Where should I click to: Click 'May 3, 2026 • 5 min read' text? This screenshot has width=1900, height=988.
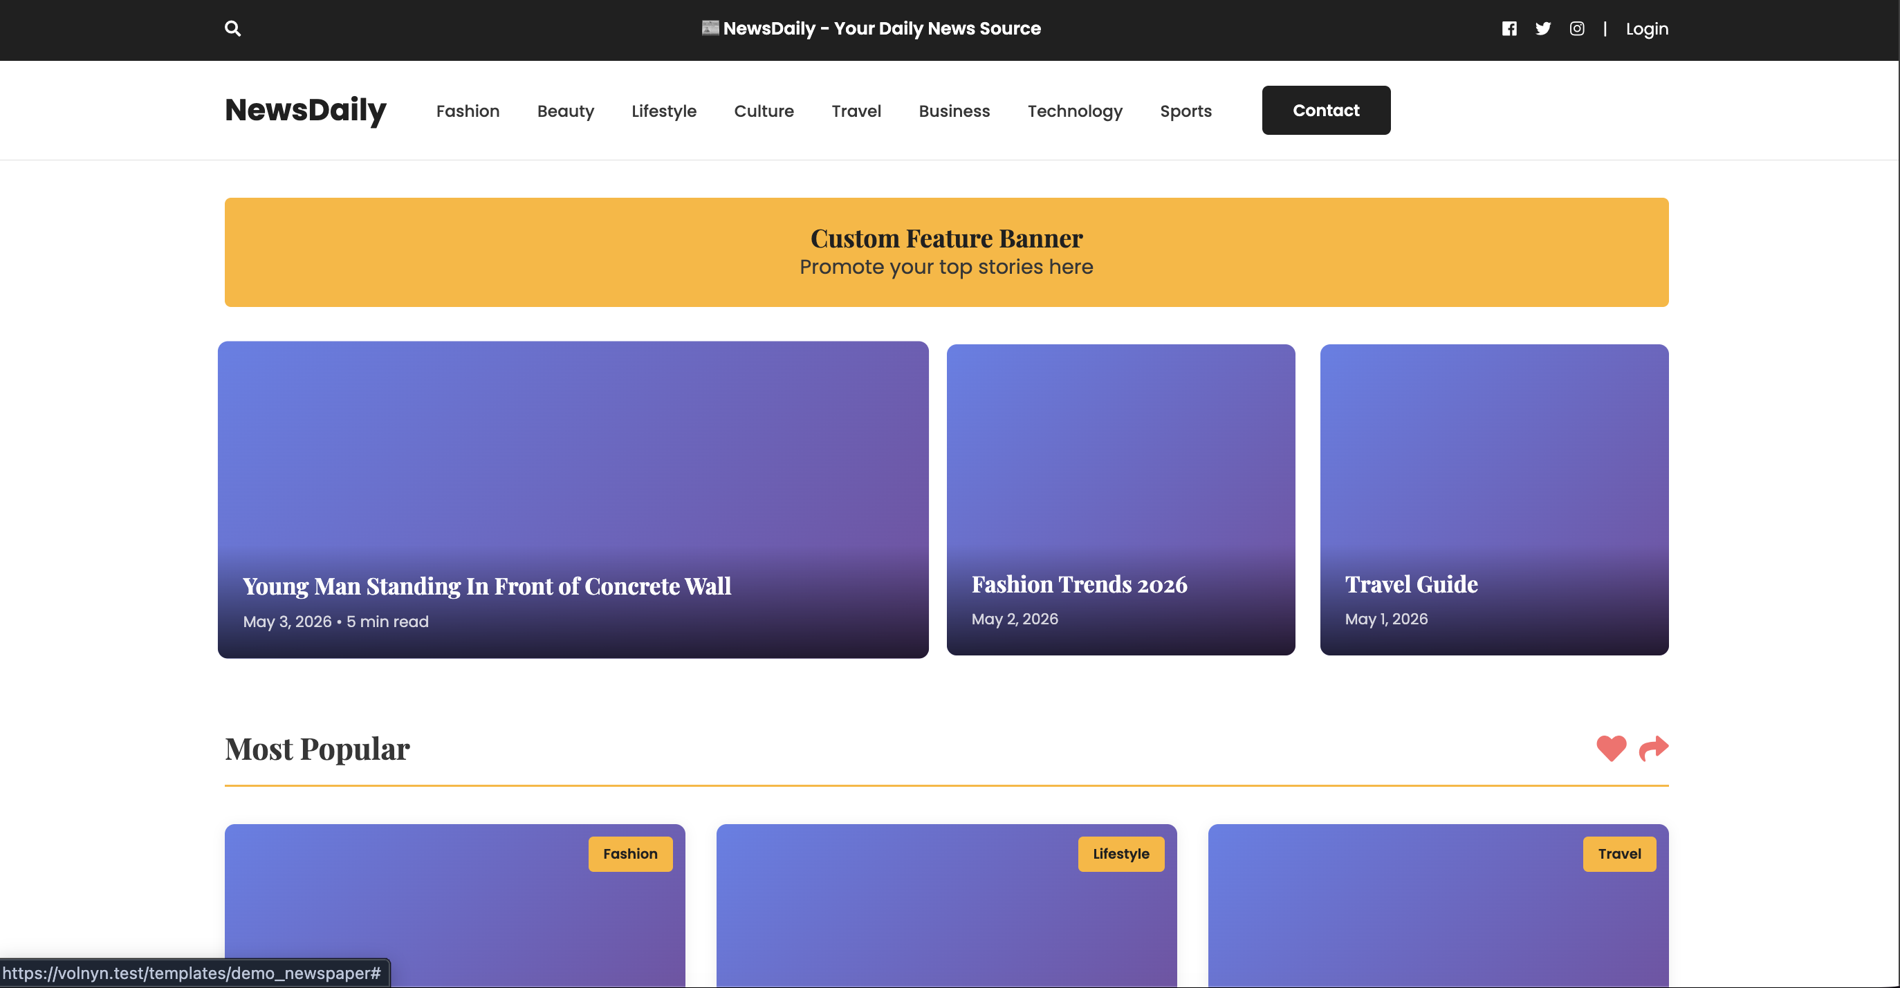coord(335,622)
